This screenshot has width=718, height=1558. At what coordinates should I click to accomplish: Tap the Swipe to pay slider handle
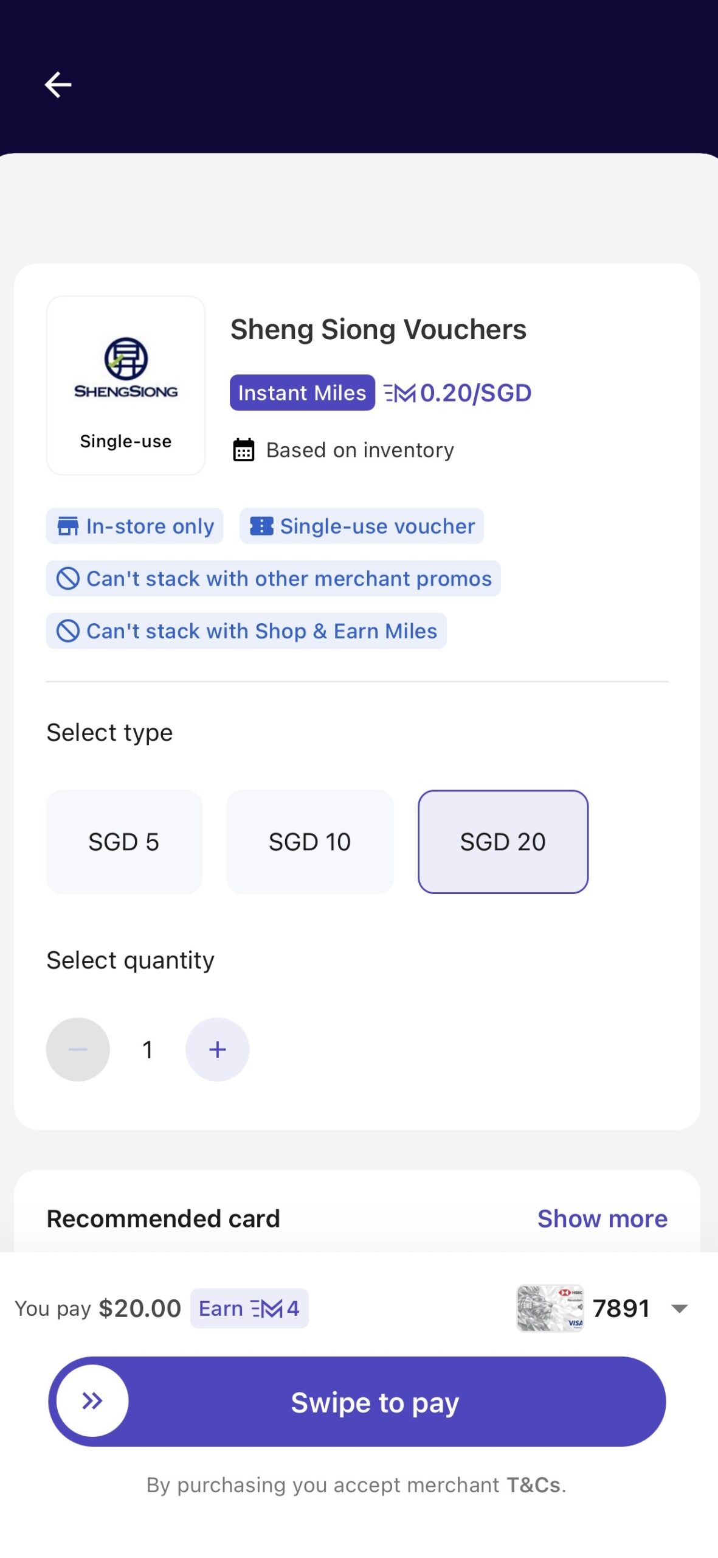tap(92, 1401)
